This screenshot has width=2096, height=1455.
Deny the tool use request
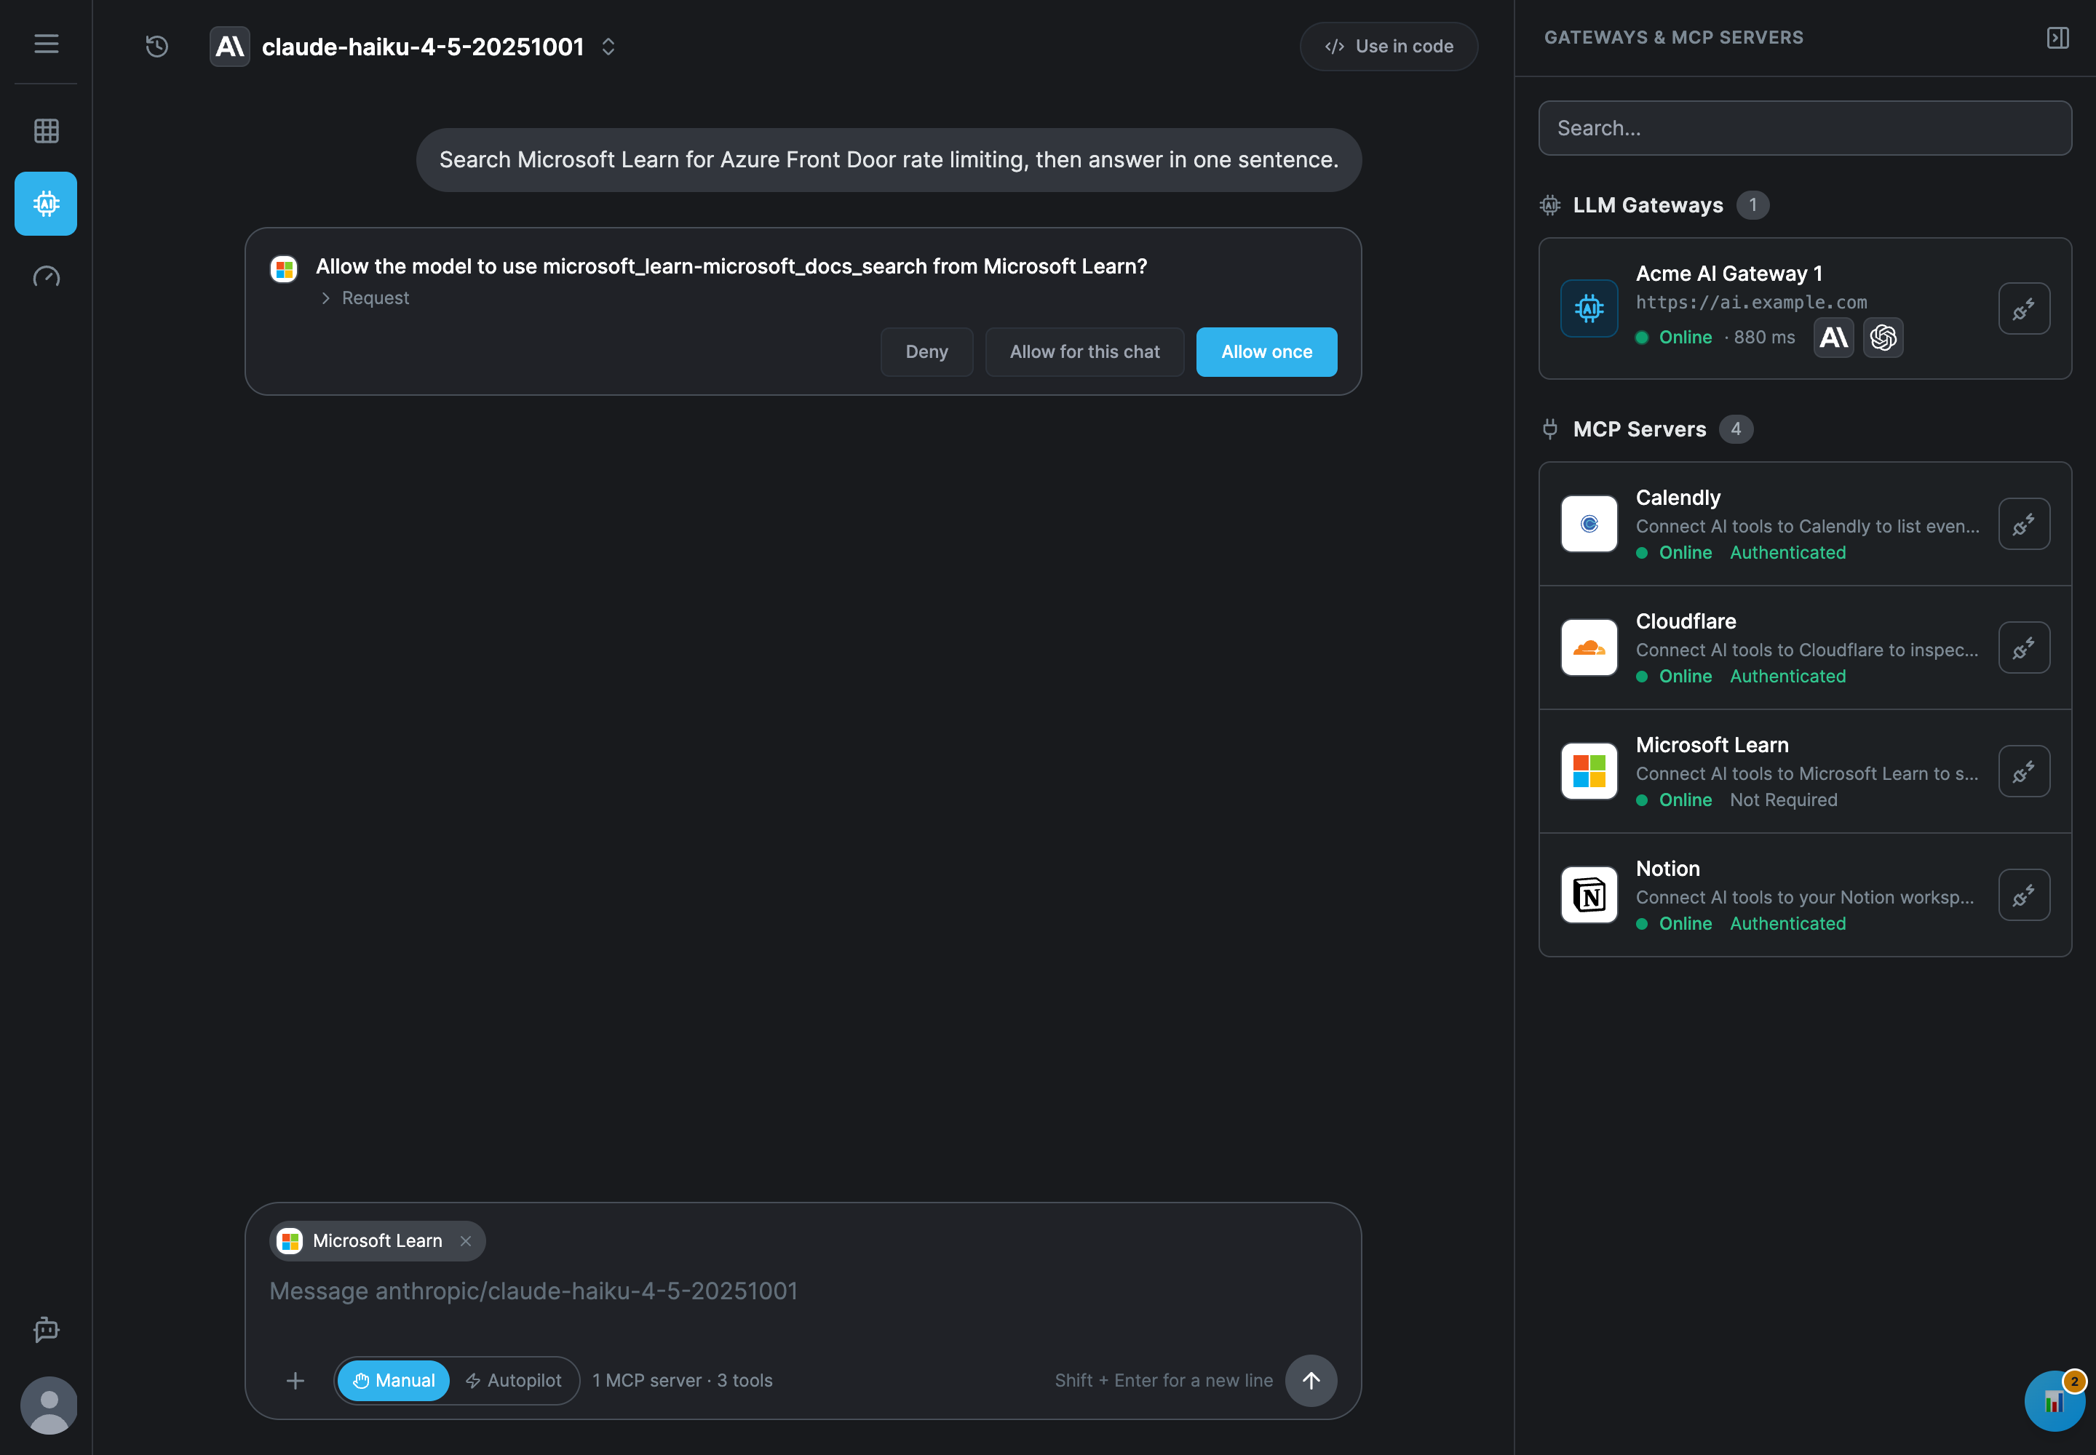click(926, 352)
